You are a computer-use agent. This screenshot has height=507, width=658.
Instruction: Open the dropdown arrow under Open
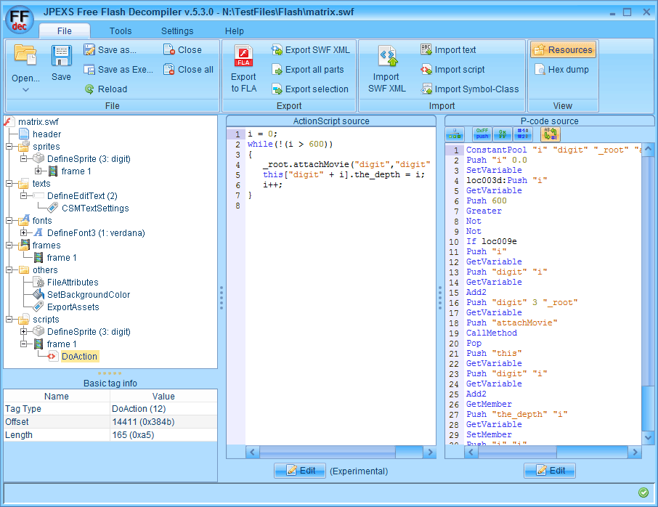click(25, 89)
